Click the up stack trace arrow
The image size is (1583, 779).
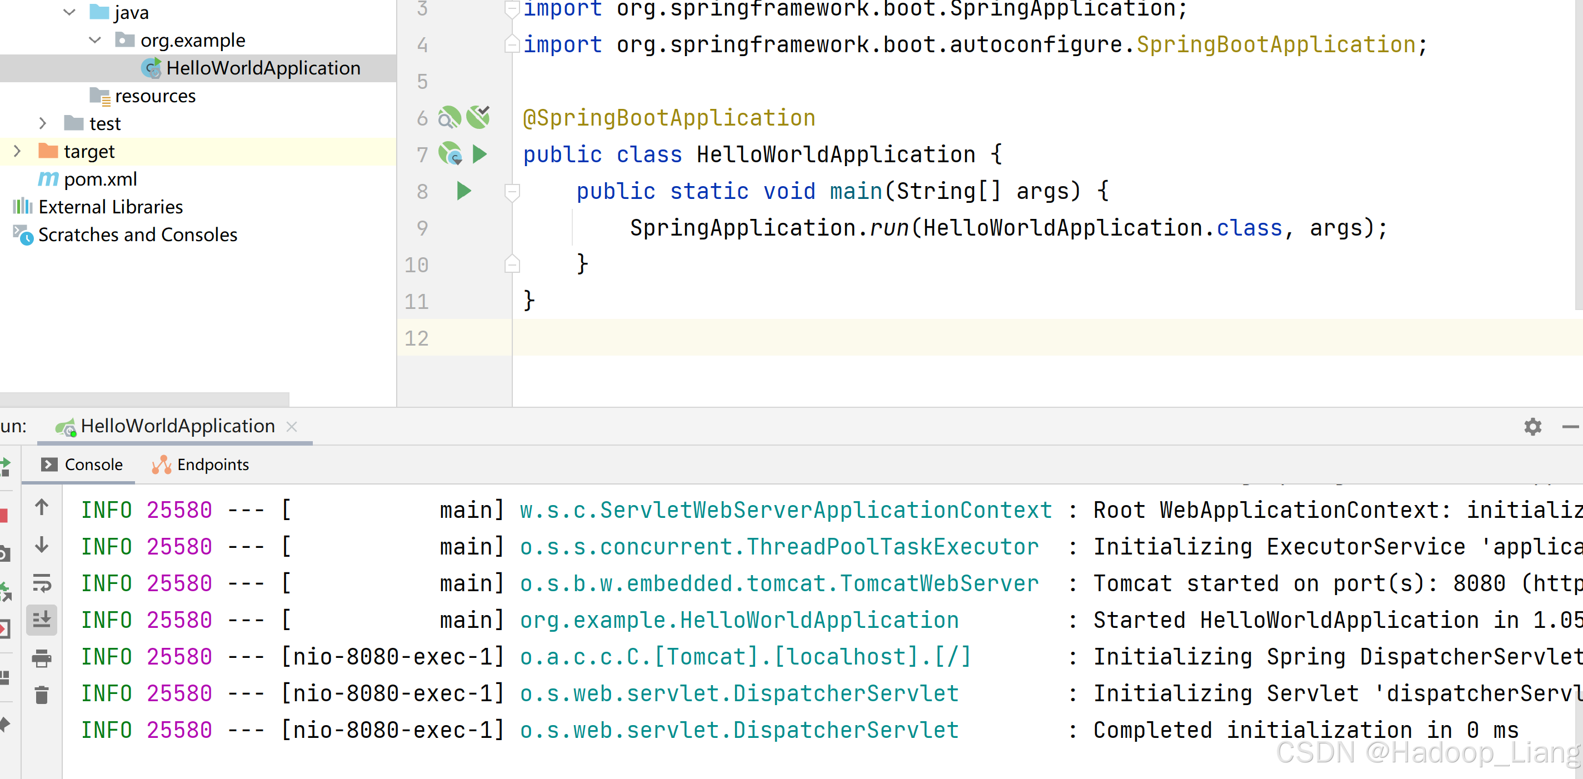[x=42, y=507]
